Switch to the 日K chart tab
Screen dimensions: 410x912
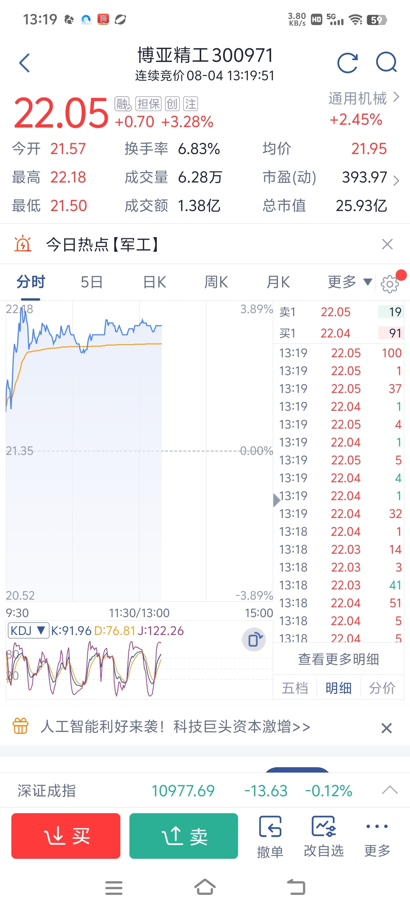point(155,282)
